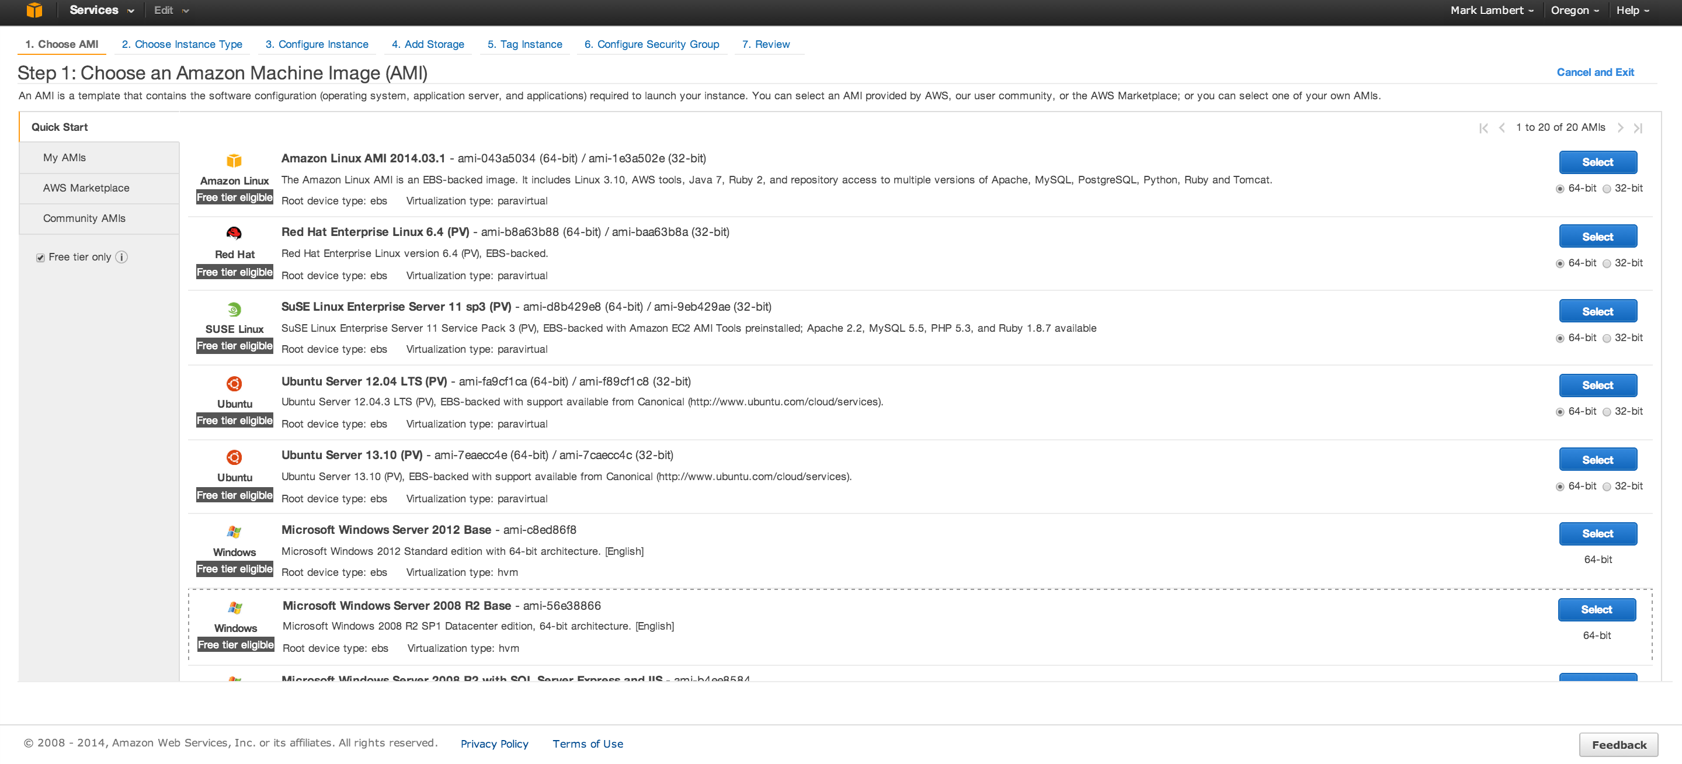Click the Red Hat logo icon
Screen dimensions: 1682x764
234,233
